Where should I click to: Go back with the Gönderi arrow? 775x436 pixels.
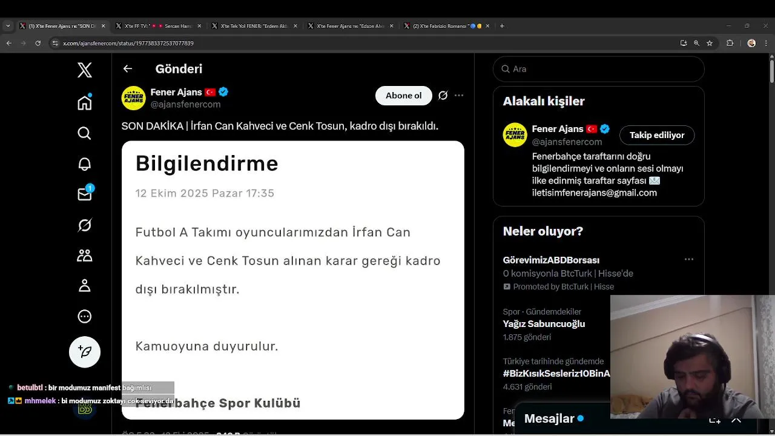coord(128,68)
